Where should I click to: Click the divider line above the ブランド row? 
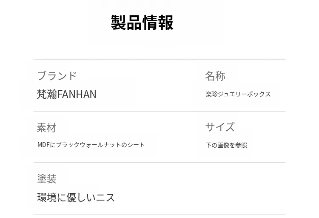159,60
